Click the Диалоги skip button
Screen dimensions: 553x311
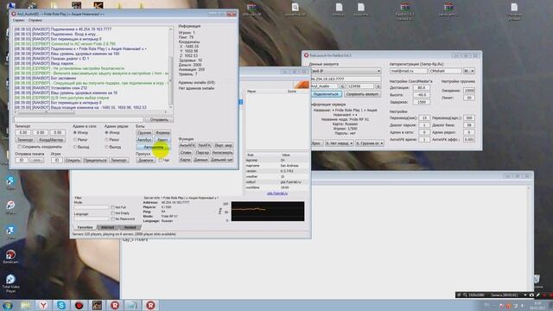[146, 160]
